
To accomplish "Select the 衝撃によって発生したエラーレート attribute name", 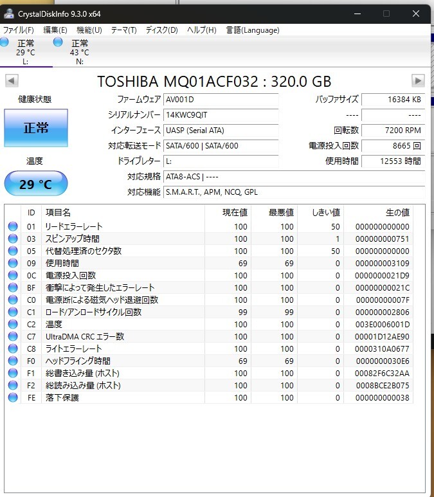I will point(100,287).
